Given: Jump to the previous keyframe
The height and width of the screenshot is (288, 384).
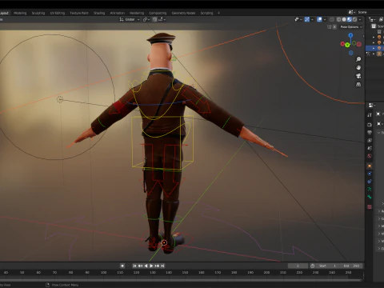Looking at the screenshot, I should 140,266.
